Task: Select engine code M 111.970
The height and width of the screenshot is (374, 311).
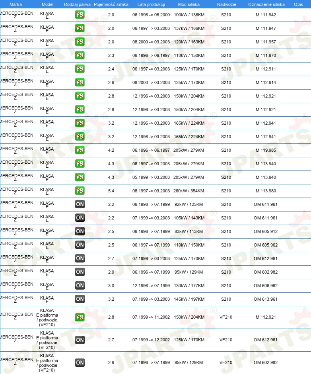Action: 266,55
